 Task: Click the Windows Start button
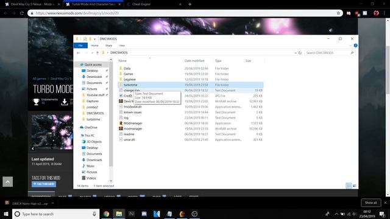pyautogui.click(x=6, y=214)
